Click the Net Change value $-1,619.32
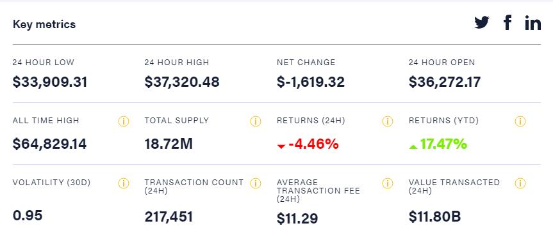The width and height of the screenshot is (553, 235). click(311, 82)
